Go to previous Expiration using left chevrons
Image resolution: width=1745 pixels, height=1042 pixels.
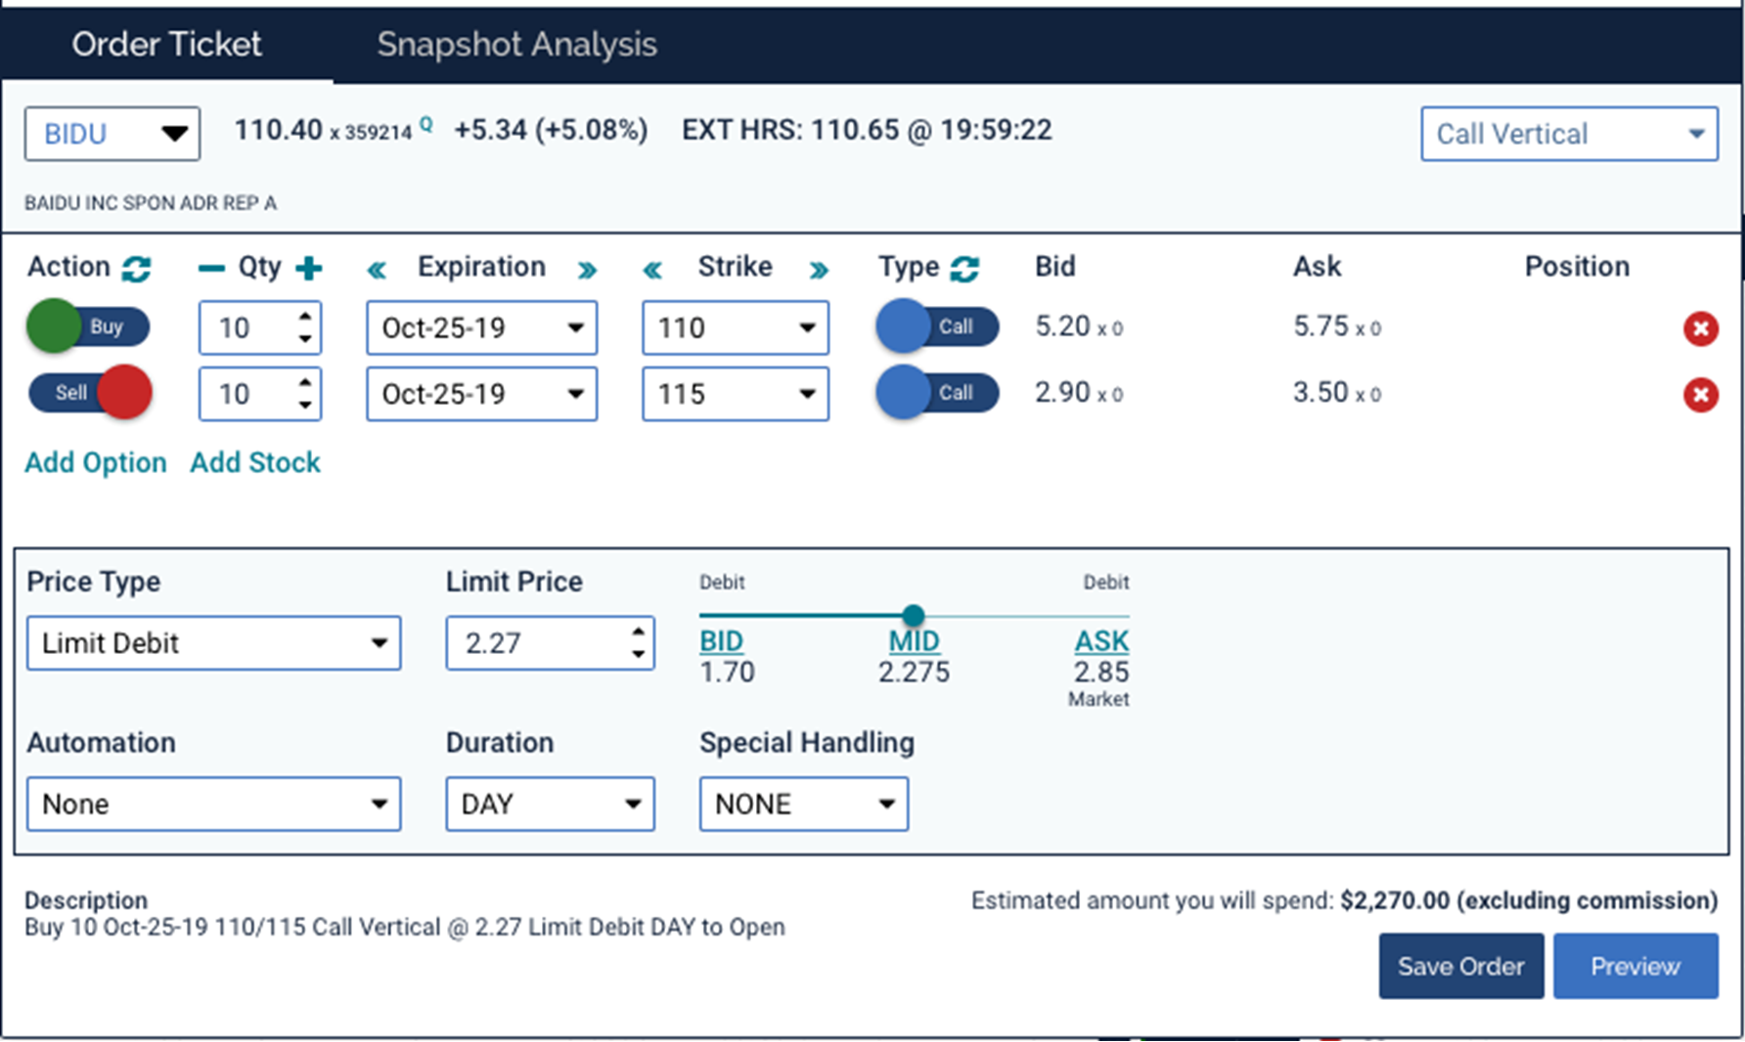(377, 270)
